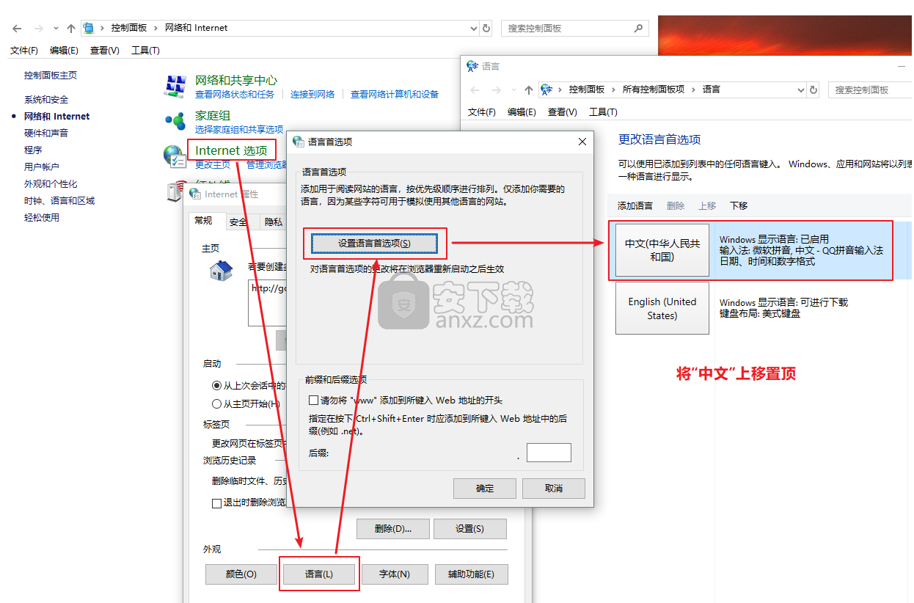This screenshot has height=603, width=914.
Task: Go up one level in 语言 window
Action: 528,90
